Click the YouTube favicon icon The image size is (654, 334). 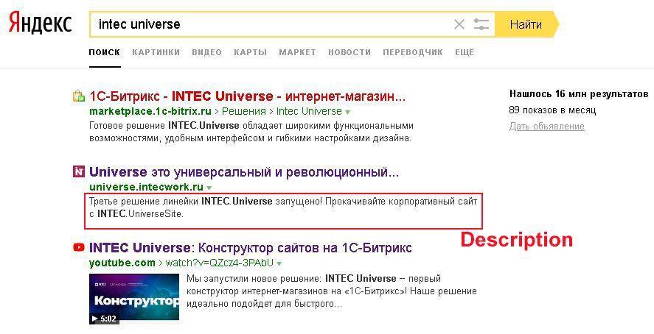pyautogui.click(x=79, y=247)
